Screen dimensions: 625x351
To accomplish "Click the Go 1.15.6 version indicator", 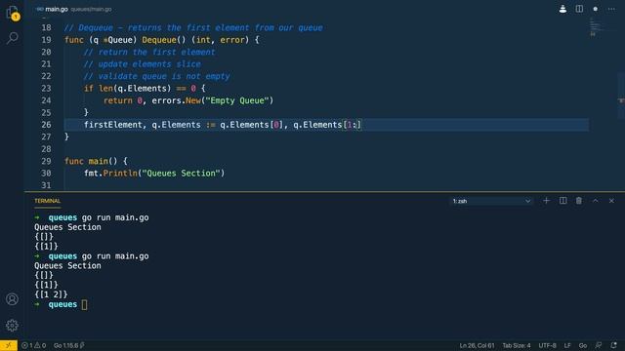I will [68, 345].
